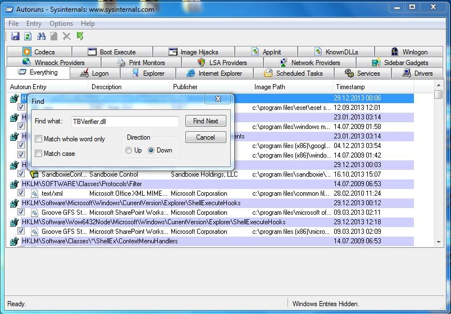Open the Explorer tab
The image size is (451, 314).
pos(148,73)
